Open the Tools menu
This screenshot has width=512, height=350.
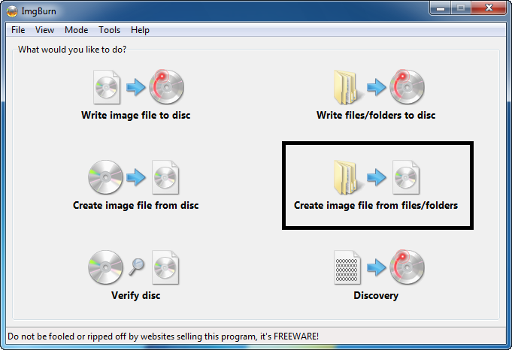[x=109, y=30]
